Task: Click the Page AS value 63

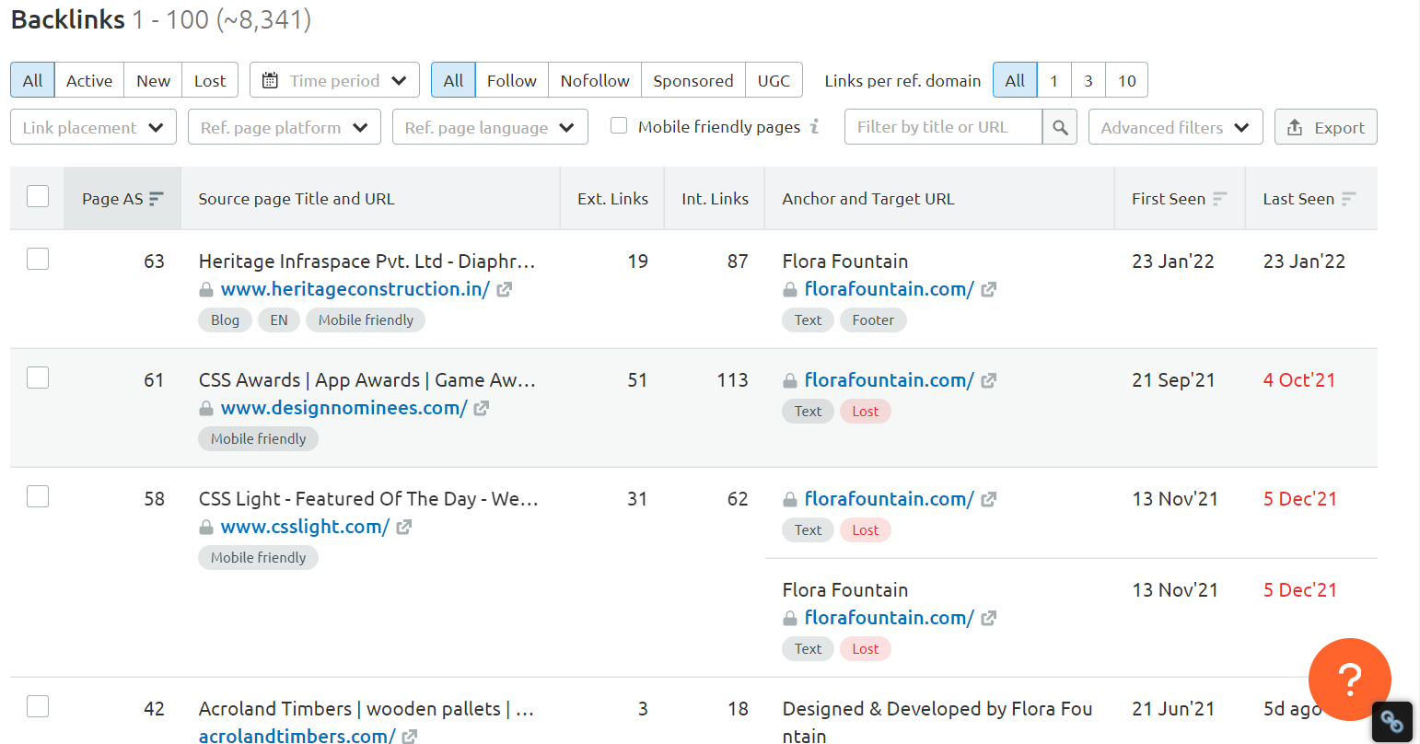Action: (x=154, y=262)
